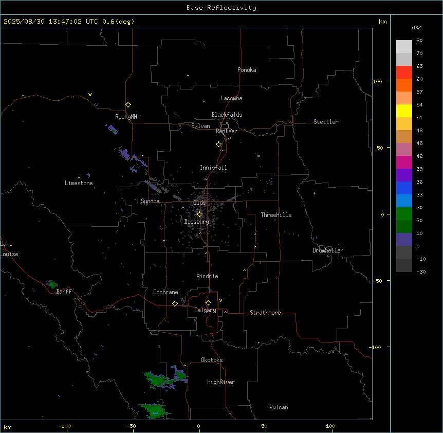Click the Banff label
Image resolution: width=443 pixels, height=433 pixels.
click(x=64, y=292)
